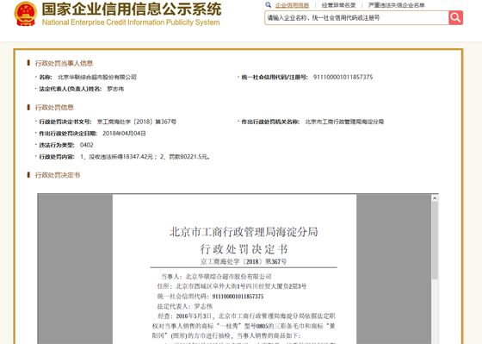This screenshot has width=482, height=344.
Task: Click the document viewer scroll-up arrow
Action: (435, 198)
